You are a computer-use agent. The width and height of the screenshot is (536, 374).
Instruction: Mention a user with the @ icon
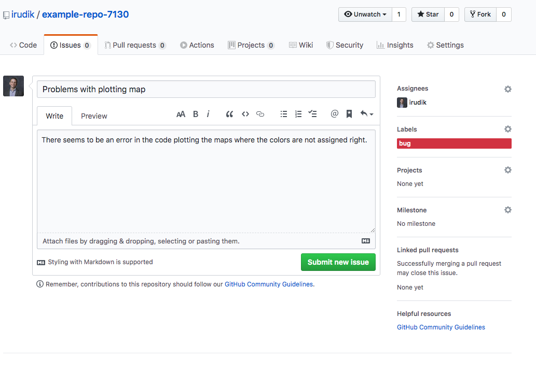point(335,114)
